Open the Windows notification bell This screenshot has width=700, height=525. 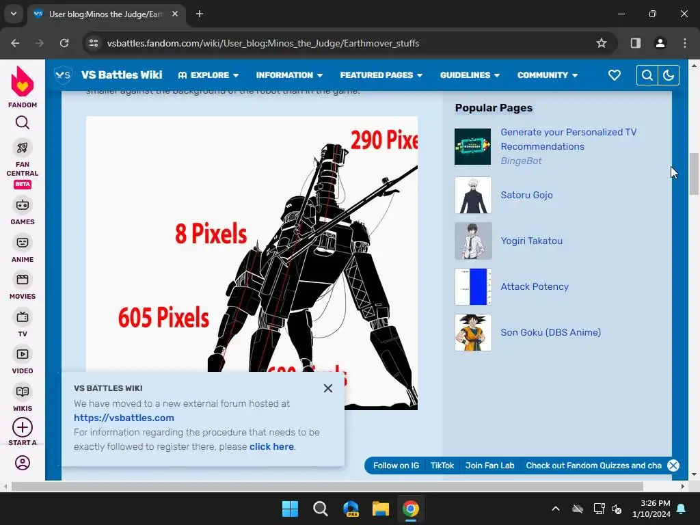click(x=682, y=509)
